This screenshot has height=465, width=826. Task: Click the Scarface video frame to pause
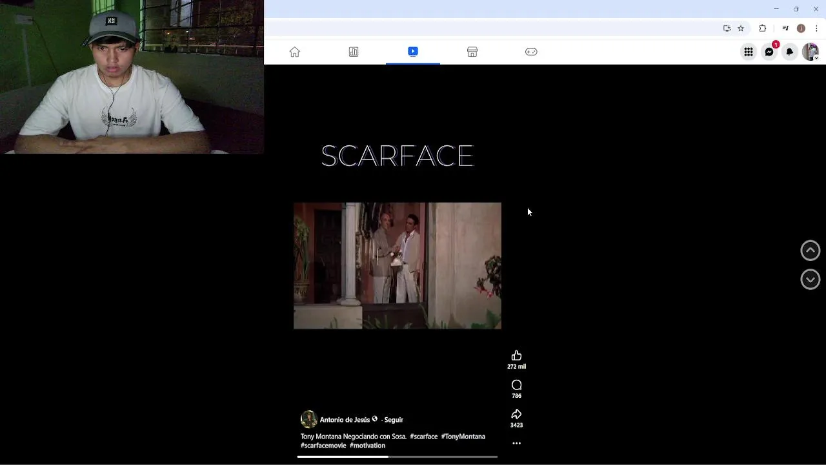tap(397, 265)
